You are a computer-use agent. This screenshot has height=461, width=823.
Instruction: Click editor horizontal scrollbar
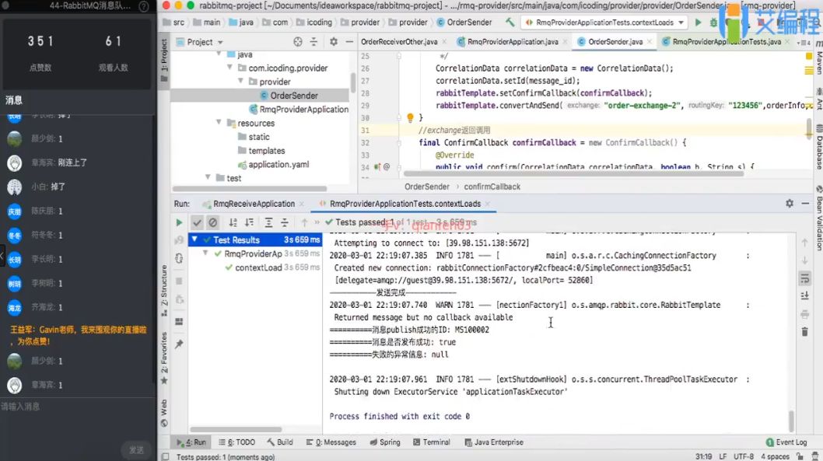(573, 173)
